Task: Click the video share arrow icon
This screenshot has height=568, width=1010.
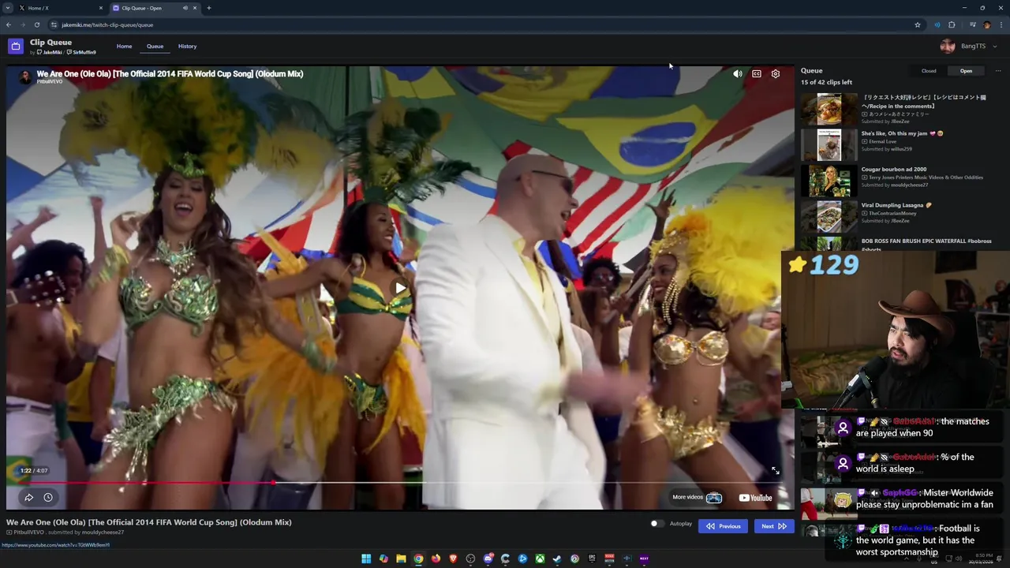Action: click(28, 497)
